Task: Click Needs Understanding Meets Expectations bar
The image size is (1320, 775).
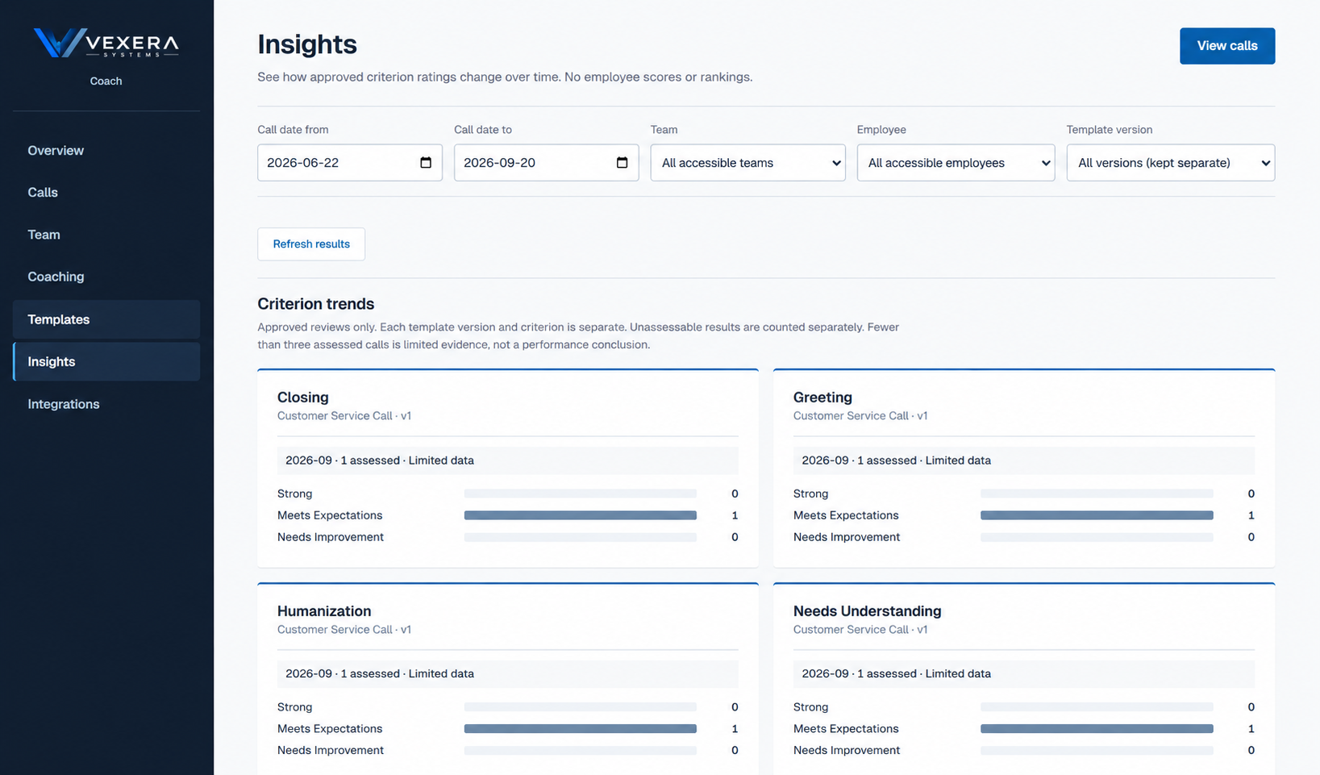Action: point(1097,729)
